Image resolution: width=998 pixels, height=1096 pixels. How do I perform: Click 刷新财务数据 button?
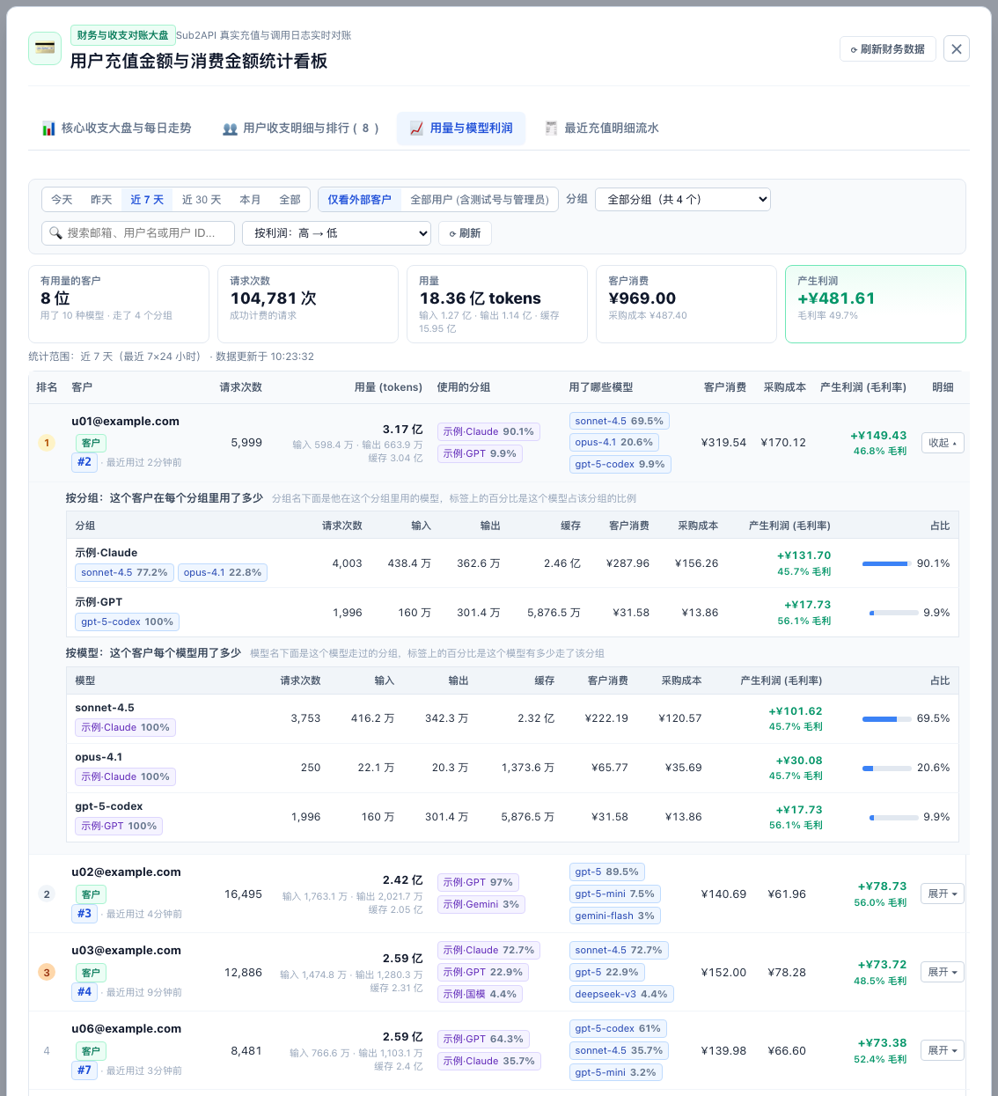coord(887,49)
